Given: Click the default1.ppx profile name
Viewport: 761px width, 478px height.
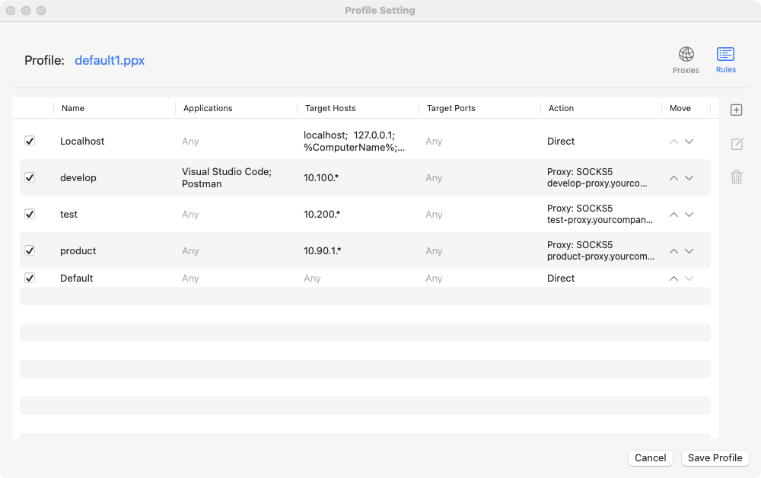Looking at the screenshot, I should coord(110,60).
